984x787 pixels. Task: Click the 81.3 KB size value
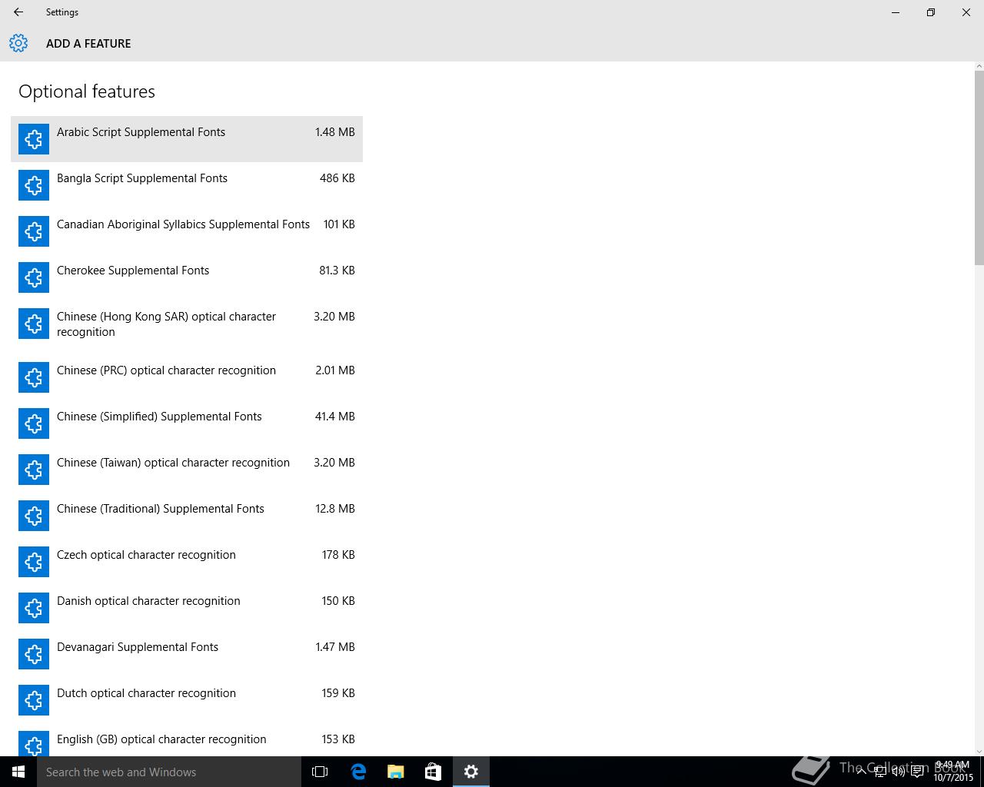(x=337, y=271)
